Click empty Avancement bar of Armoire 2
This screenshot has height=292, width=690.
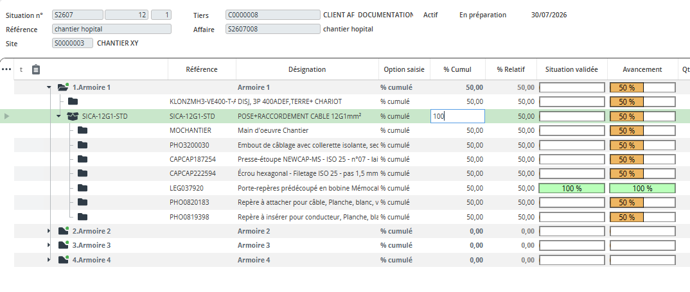(642, 231)
